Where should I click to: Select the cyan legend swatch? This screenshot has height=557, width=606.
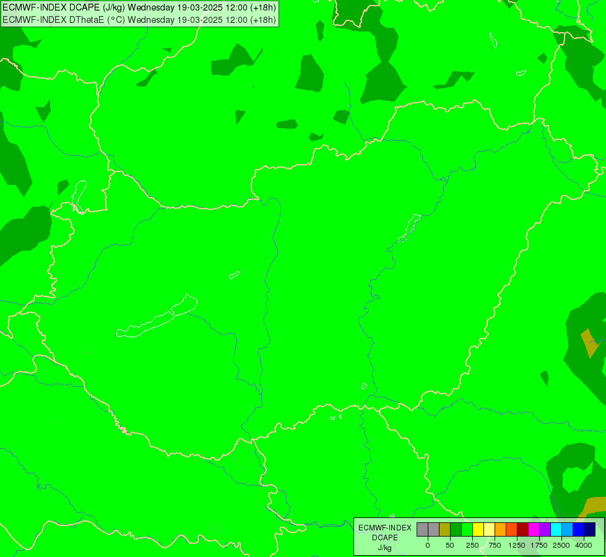(556, 530)
